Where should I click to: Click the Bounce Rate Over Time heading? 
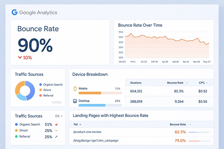(140, 25)
